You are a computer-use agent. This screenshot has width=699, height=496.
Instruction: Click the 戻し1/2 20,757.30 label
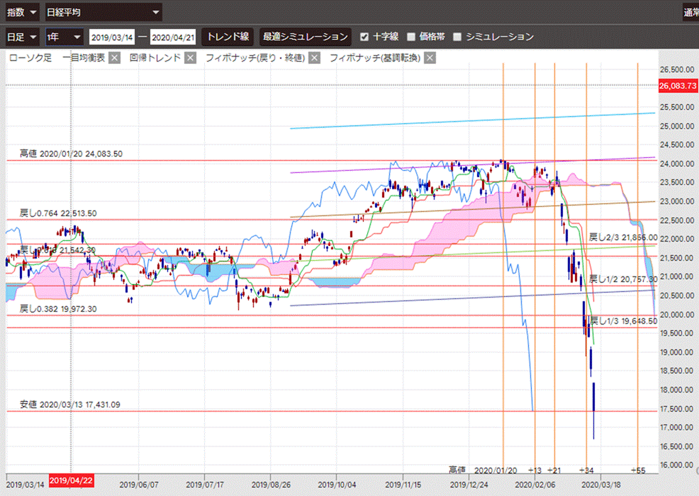click(x=622, y=279)
